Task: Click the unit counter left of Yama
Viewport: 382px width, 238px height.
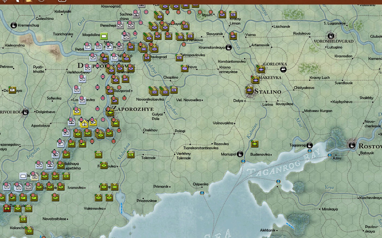Action: click(x=233, y=36)
